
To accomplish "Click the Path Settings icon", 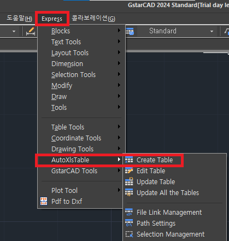I will [x=129, y=223].
